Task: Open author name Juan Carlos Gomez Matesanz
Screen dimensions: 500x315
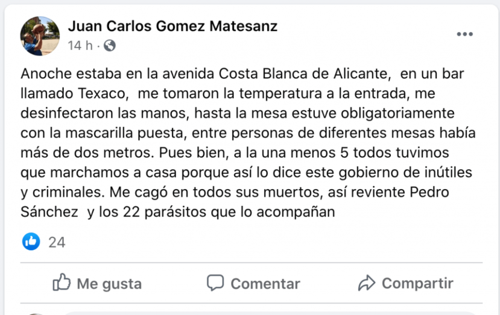Action: [172, 27]
